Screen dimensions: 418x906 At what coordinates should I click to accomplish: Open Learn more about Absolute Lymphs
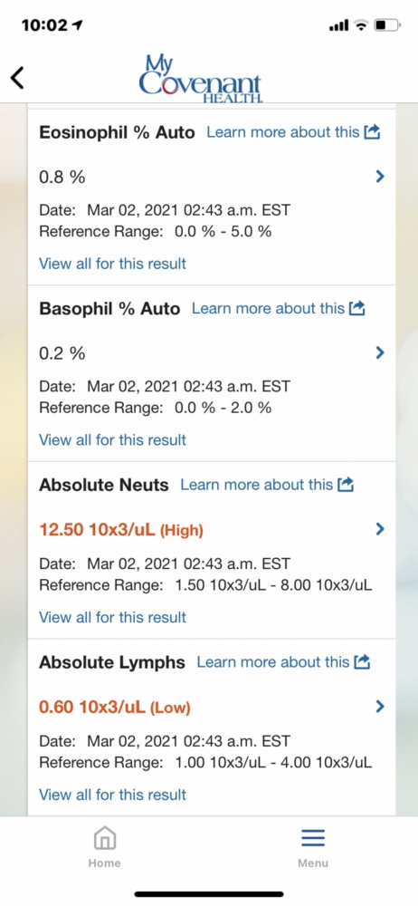[x=272, y=661]
